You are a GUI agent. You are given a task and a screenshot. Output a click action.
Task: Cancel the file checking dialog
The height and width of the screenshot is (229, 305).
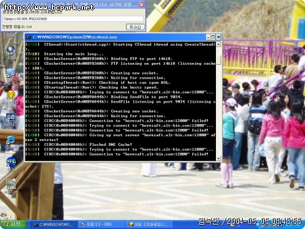coord(135,27)
